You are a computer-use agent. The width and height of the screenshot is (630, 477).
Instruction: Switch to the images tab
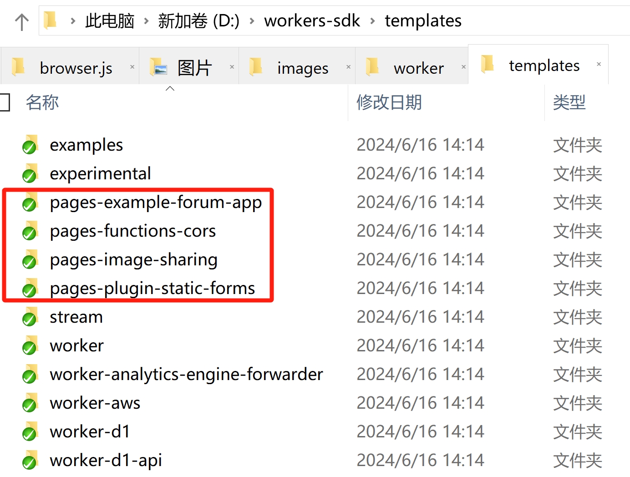click(302, 67)
